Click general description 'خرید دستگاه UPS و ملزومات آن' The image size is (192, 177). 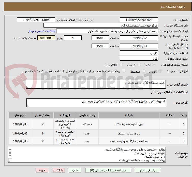[96, 84]
